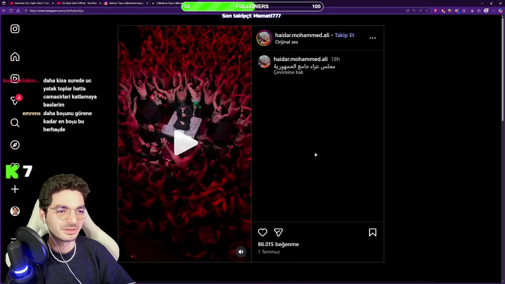This screenshot has width=505, height=284.
Task: Go back with browser back arrow
Action: (4, 11)
